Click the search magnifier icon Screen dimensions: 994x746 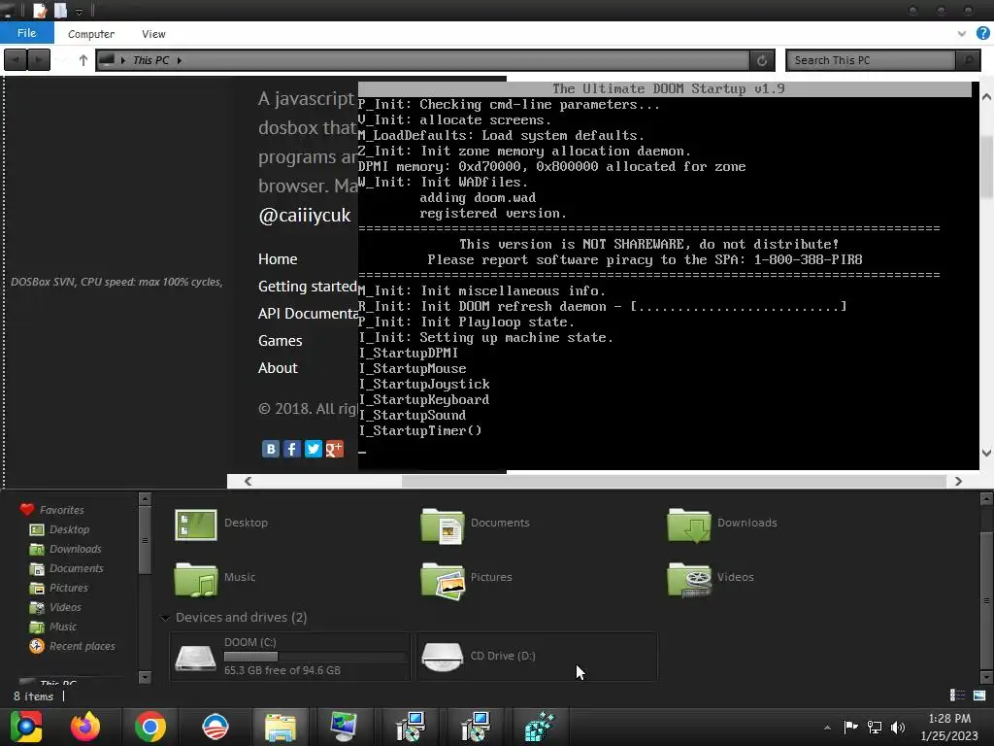(968, 60)
